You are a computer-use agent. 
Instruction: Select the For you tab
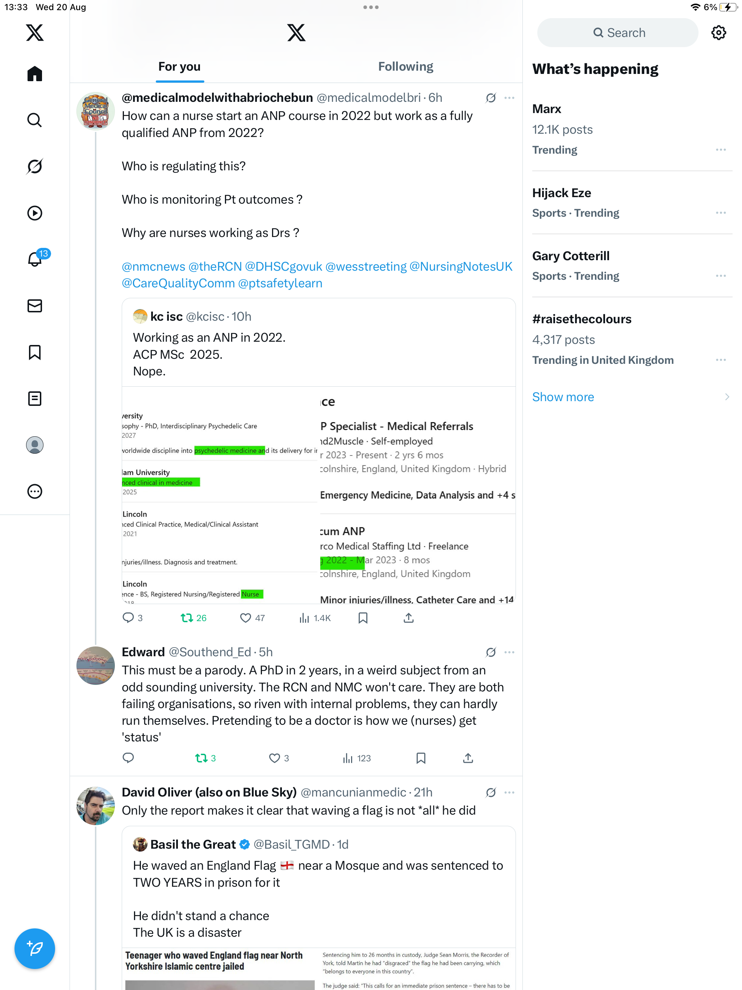(179, 67)
